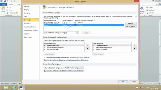This screenshot has width=161, height=90.
Task: Click the Undo icon in Word title bar
Action: pos(8,1)
